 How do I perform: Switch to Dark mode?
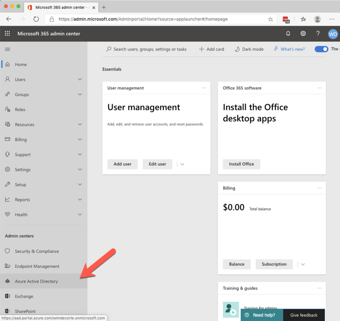click(249, 49)
